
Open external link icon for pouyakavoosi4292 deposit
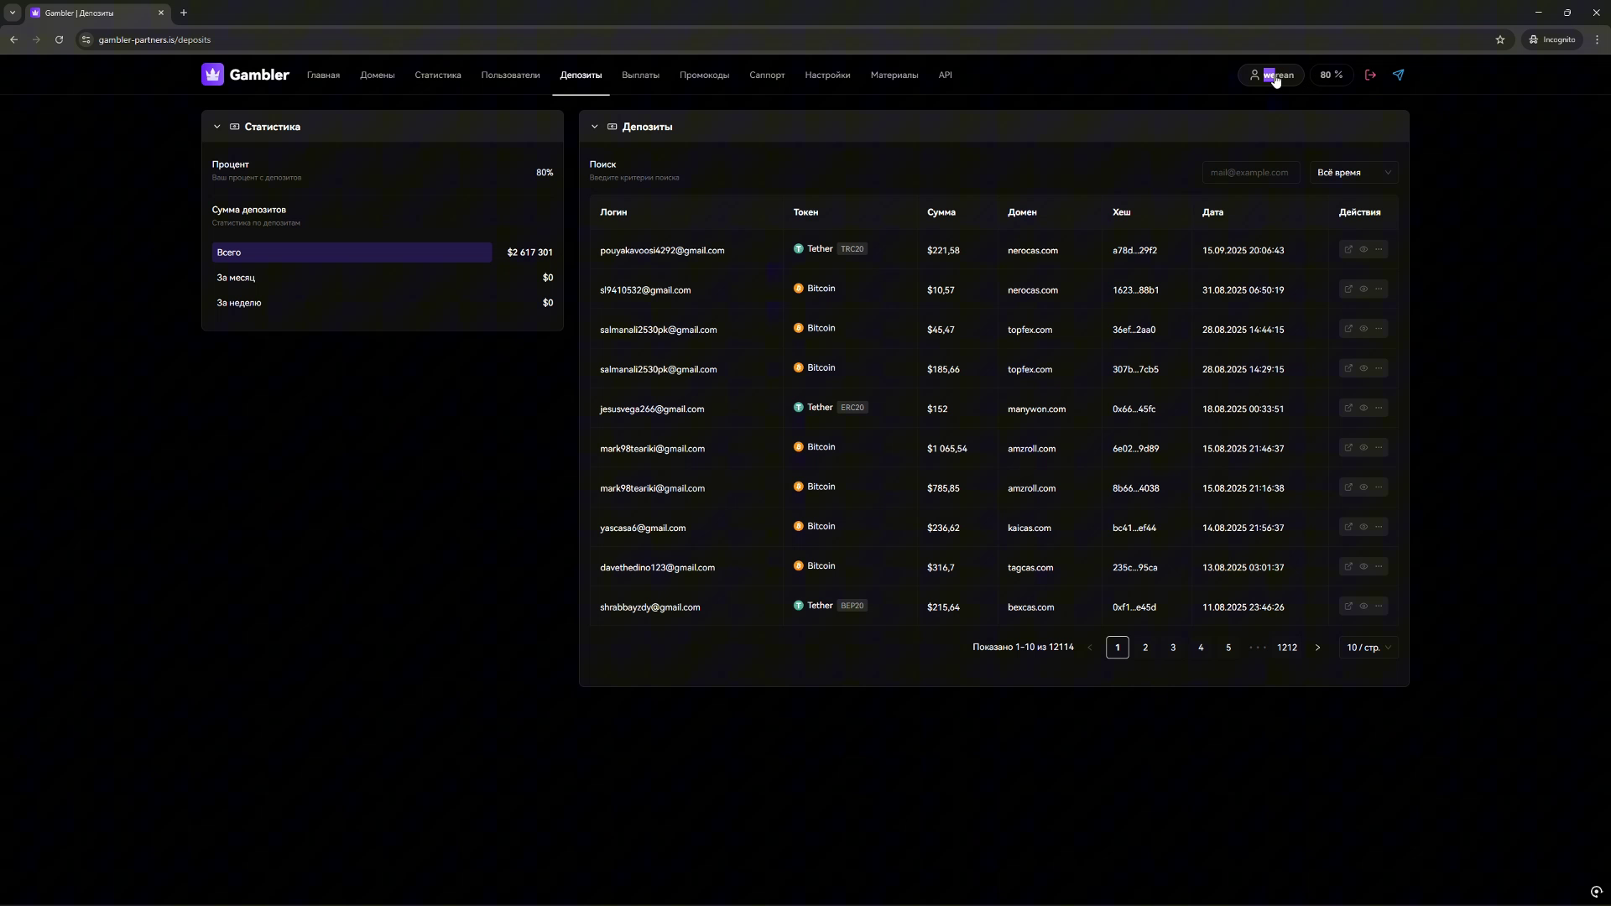[1348, 249]
